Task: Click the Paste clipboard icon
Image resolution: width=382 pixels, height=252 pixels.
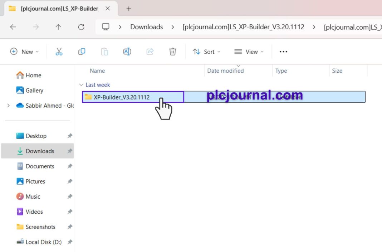Action: (x=104, y=52)
